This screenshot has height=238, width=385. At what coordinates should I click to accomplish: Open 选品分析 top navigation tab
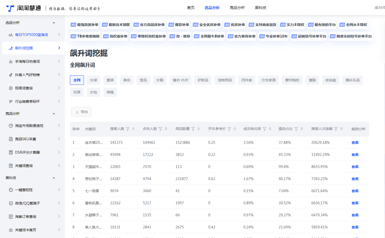212,8
